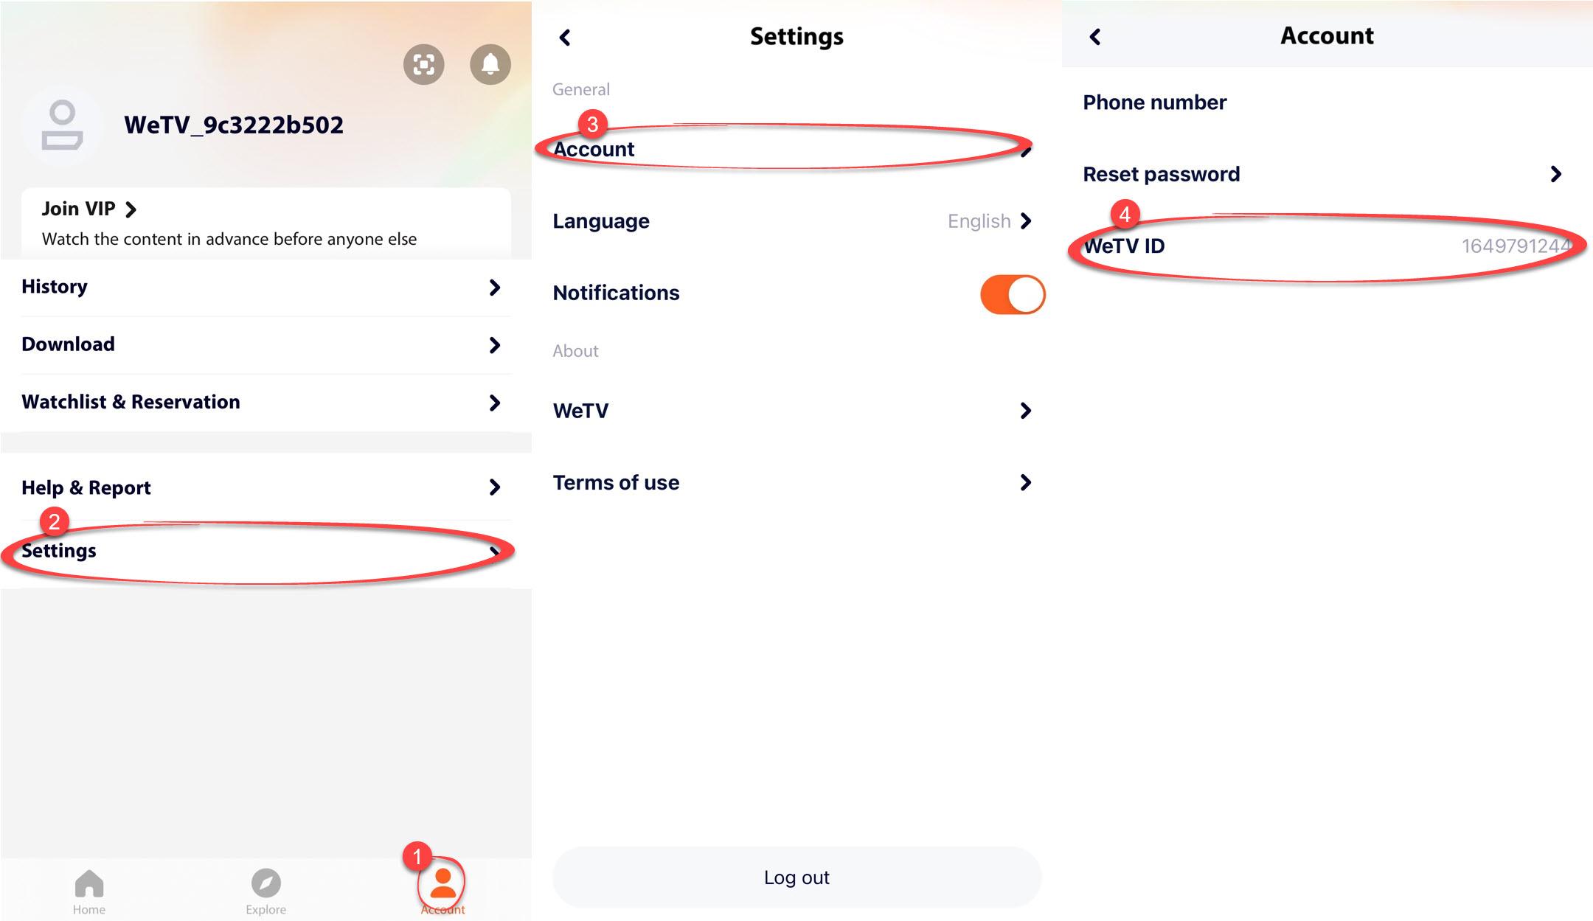This screenshot has width=1593, height=921.
Task: Expand the Reset password chevron
Action: click(1556, 174)
